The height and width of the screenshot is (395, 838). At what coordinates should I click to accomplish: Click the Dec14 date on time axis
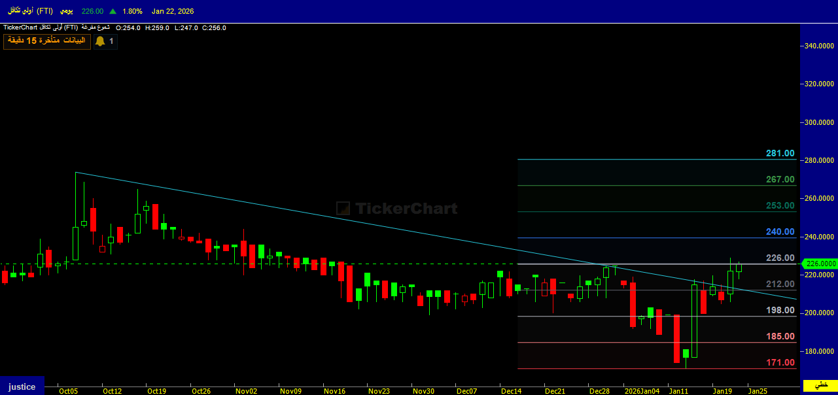pos(511,391)
